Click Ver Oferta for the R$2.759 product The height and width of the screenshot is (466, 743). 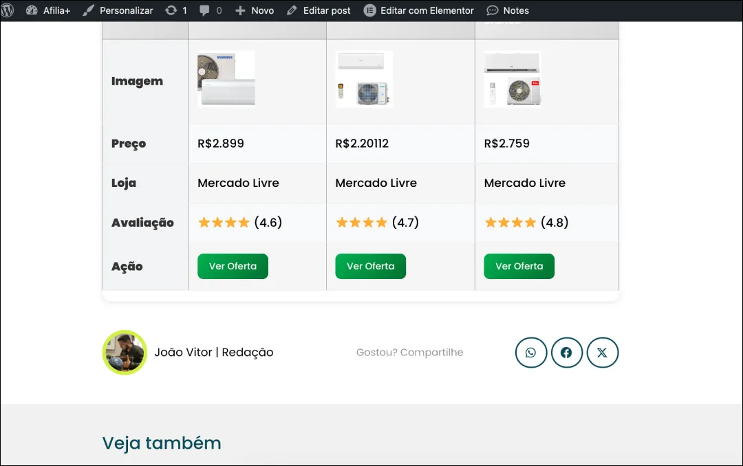[519, 266]
